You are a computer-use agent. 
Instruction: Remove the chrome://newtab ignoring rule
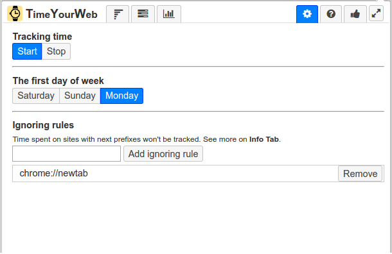pos(360,174)
